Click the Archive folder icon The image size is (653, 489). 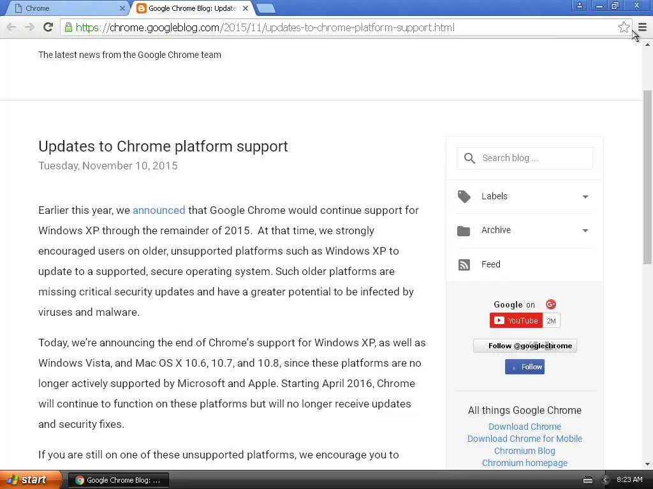point(464,230)
